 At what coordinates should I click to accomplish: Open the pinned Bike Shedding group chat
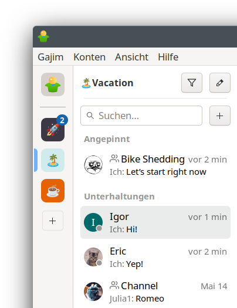click(x=155, y=165)
